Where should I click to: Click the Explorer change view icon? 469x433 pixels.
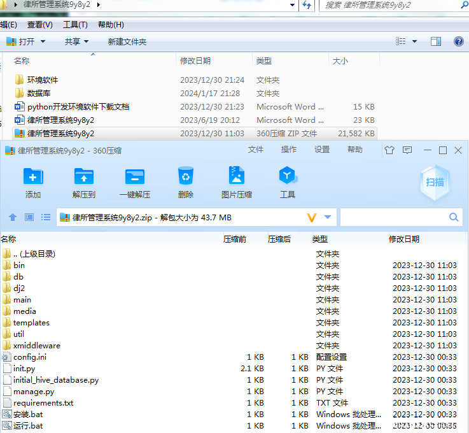tap(400, 41)
